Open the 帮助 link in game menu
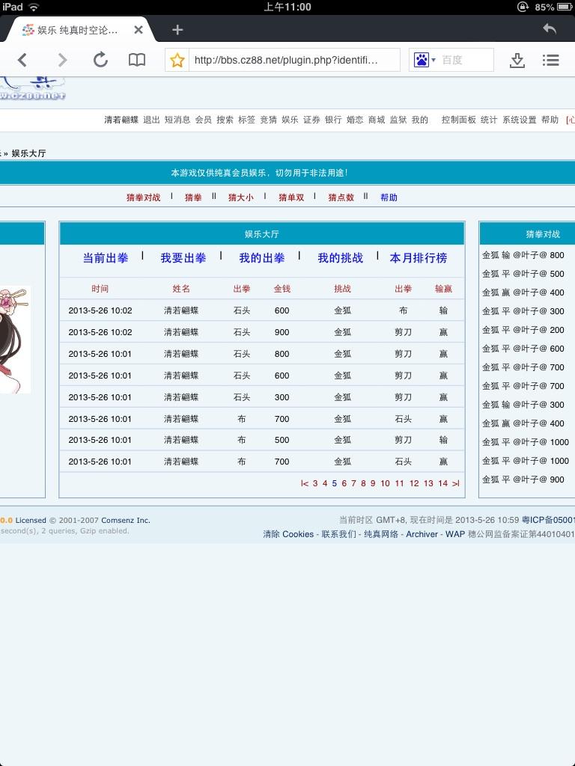This screenshot has height=766, width=575. pos(389,197)
